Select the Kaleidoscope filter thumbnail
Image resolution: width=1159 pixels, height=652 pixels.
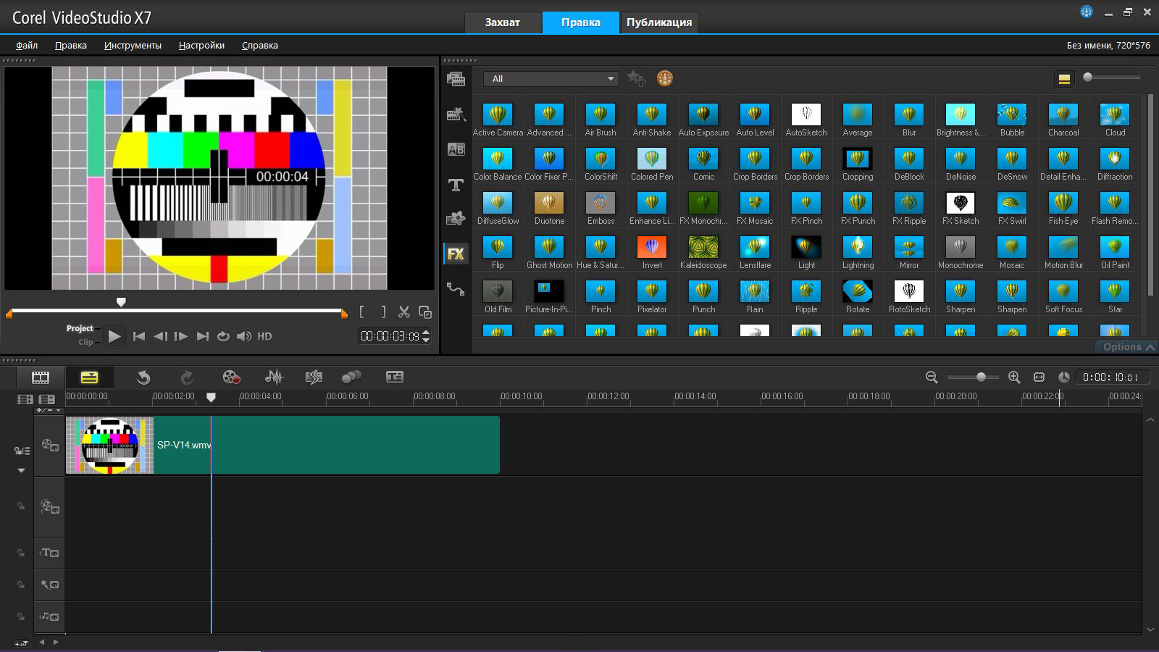click(703, 248)
